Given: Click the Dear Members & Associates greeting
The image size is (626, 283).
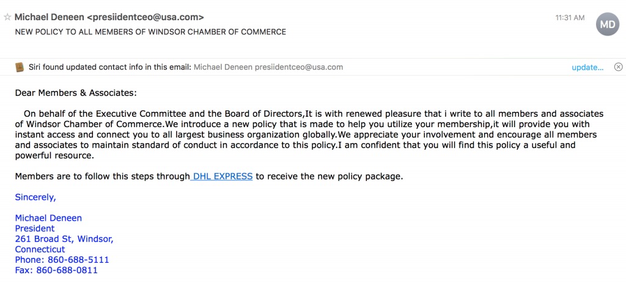Looking at the screenshot, I should [76, 93].
